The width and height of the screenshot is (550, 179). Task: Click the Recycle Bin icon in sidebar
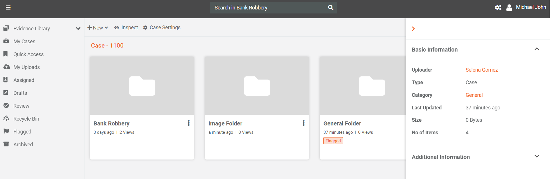(x=6, y=119)
